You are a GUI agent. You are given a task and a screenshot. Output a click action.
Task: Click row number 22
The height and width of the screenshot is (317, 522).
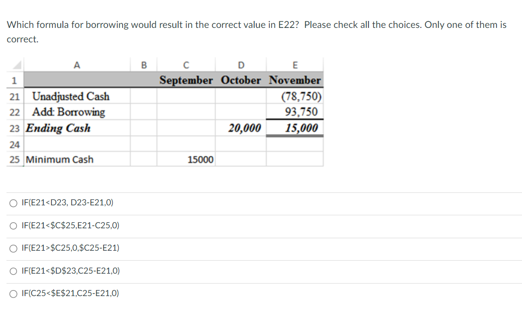pos(14,112)
